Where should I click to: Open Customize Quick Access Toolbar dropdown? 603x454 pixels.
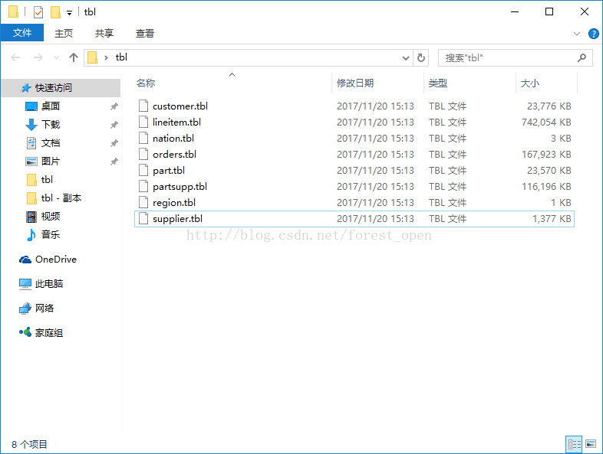[69, 13]
